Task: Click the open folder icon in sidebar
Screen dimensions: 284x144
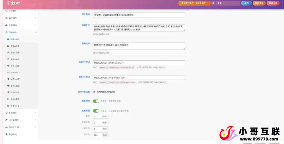Action: click(8, 106)
